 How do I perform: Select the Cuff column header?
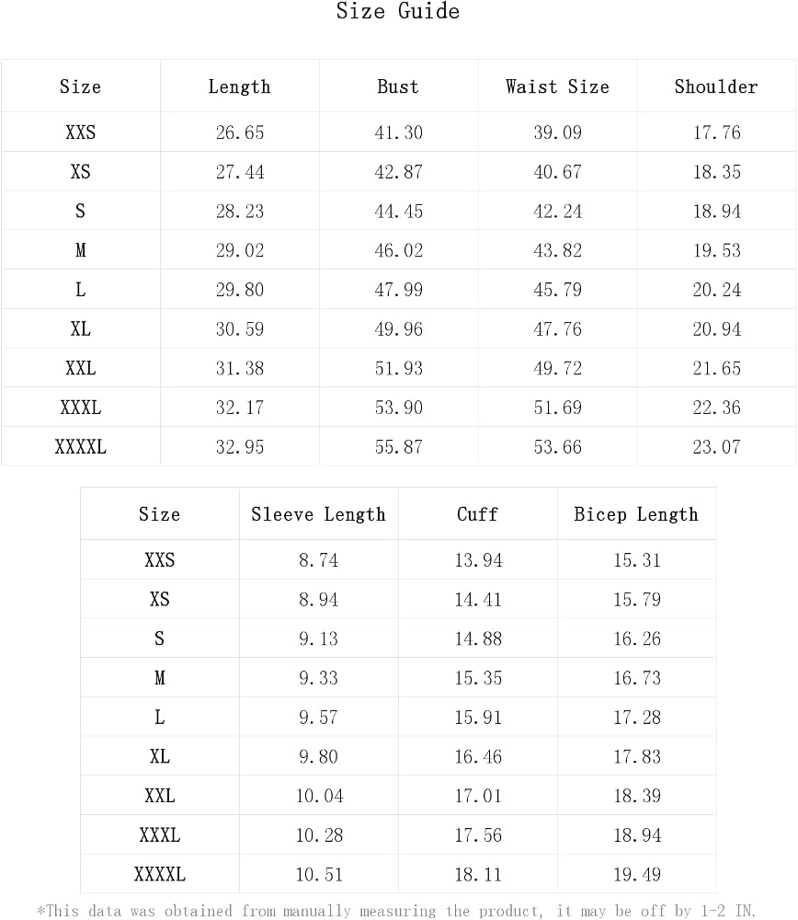coord(477,514)
